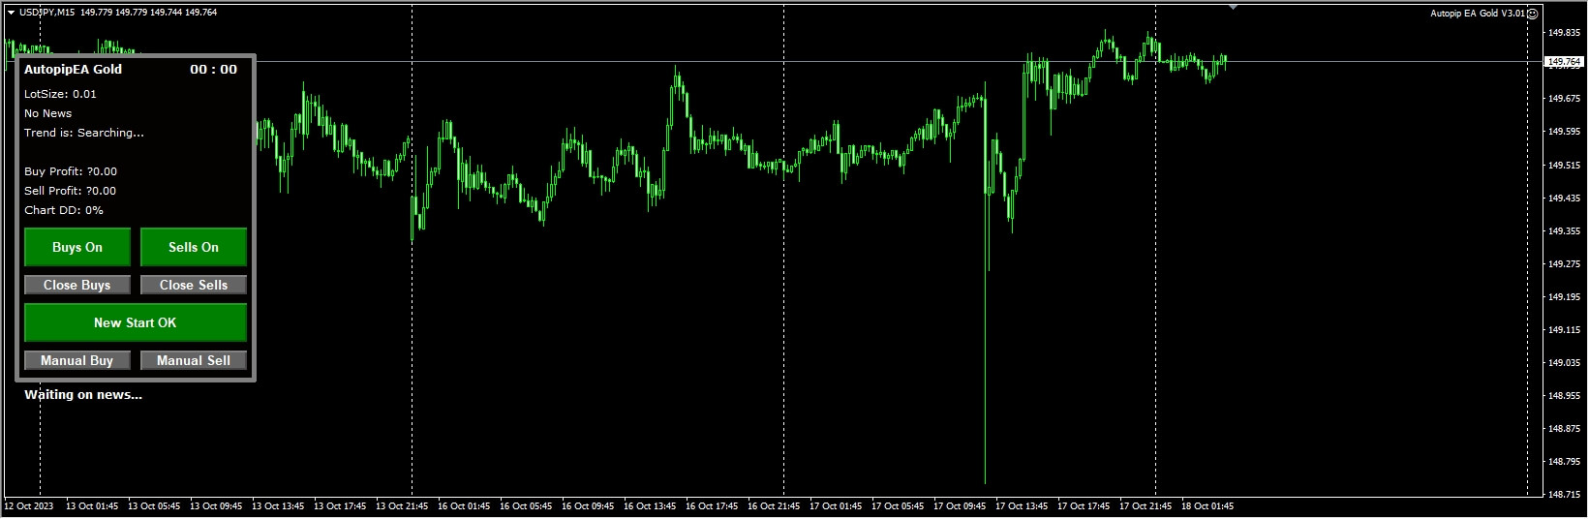The width and height of the screenshot is (1589, 519).
Task: Click the AutopipEA Gold panel title
Action: tap(73, 70)
